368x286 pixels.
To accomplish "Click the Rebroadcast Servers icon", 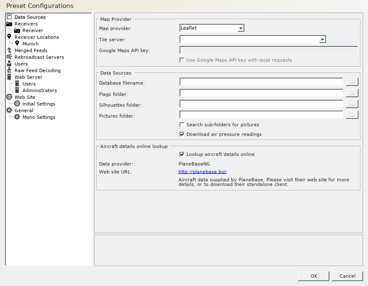I will pos(9,57).
